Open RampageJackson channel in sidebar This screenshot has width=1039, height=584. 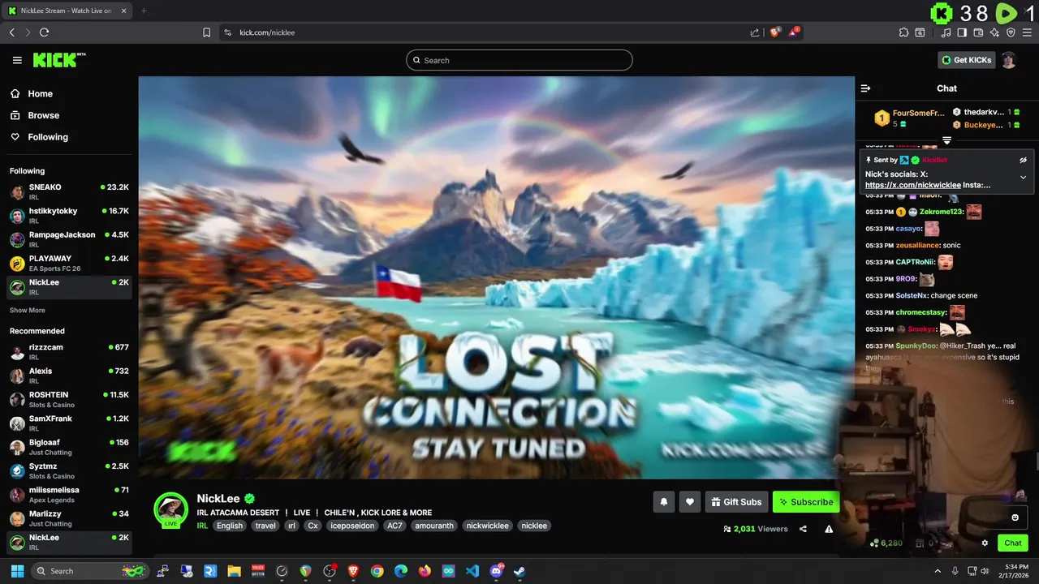point(69,239)
